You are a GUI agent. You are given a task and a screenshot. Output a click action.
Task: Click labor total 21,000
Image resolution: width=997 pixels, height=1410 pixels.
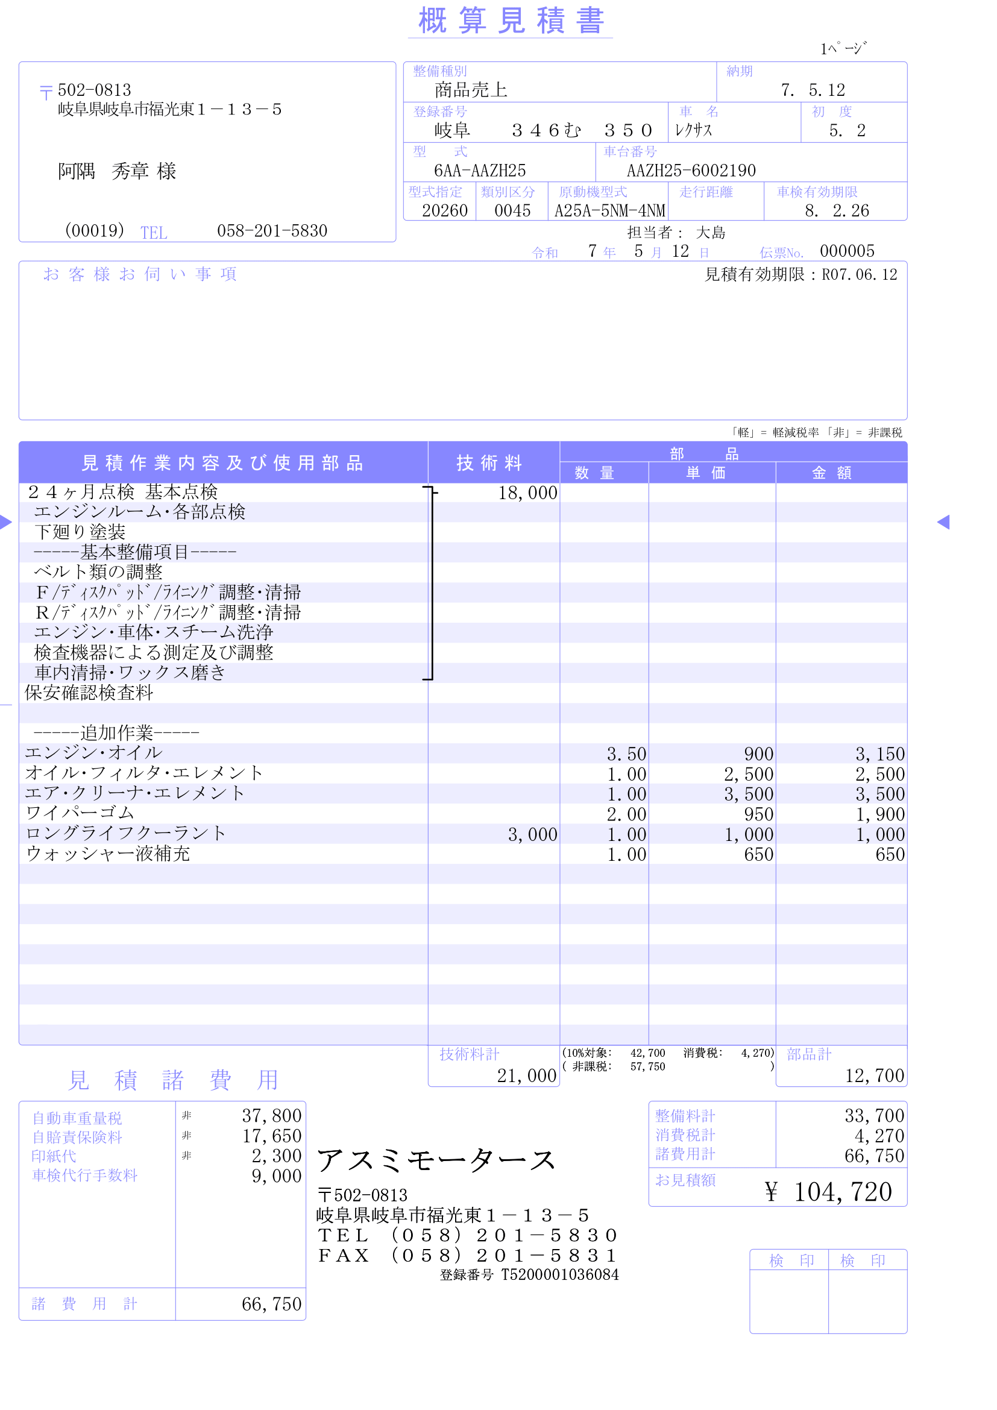coord(526,1076)
